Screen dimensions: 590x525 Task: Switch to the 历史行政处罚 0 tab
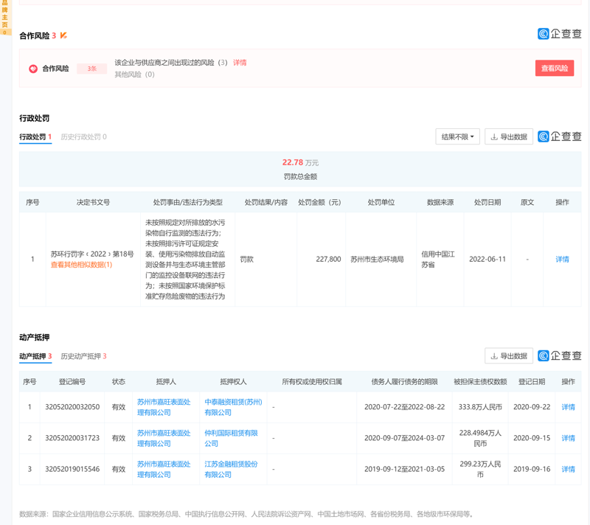83,137
